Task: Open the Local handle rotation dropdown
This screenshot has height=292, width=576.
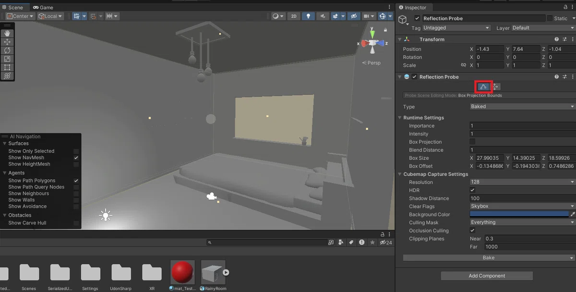Action: click(50, 16)
